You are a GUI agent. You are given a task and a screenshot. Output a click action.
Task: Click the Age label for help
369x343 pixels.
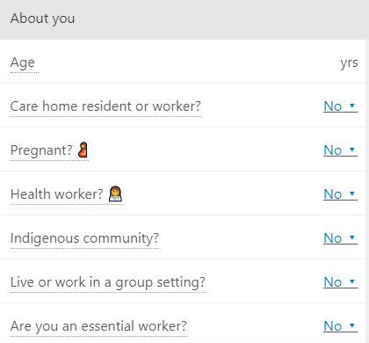pyautogui.click(x=23, y=62)
